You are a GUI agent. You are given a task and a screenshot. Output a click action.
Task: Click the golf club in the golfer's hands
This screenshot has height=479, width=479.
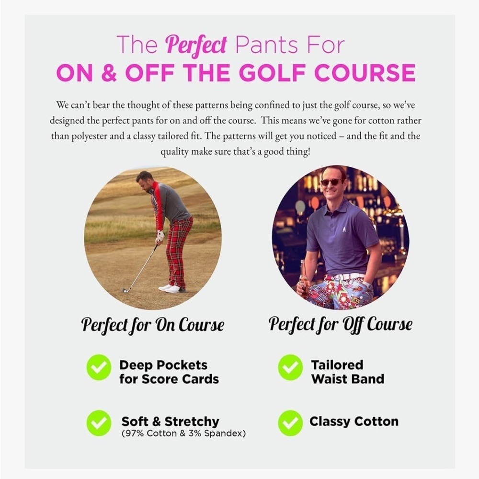tap(140, 269)
